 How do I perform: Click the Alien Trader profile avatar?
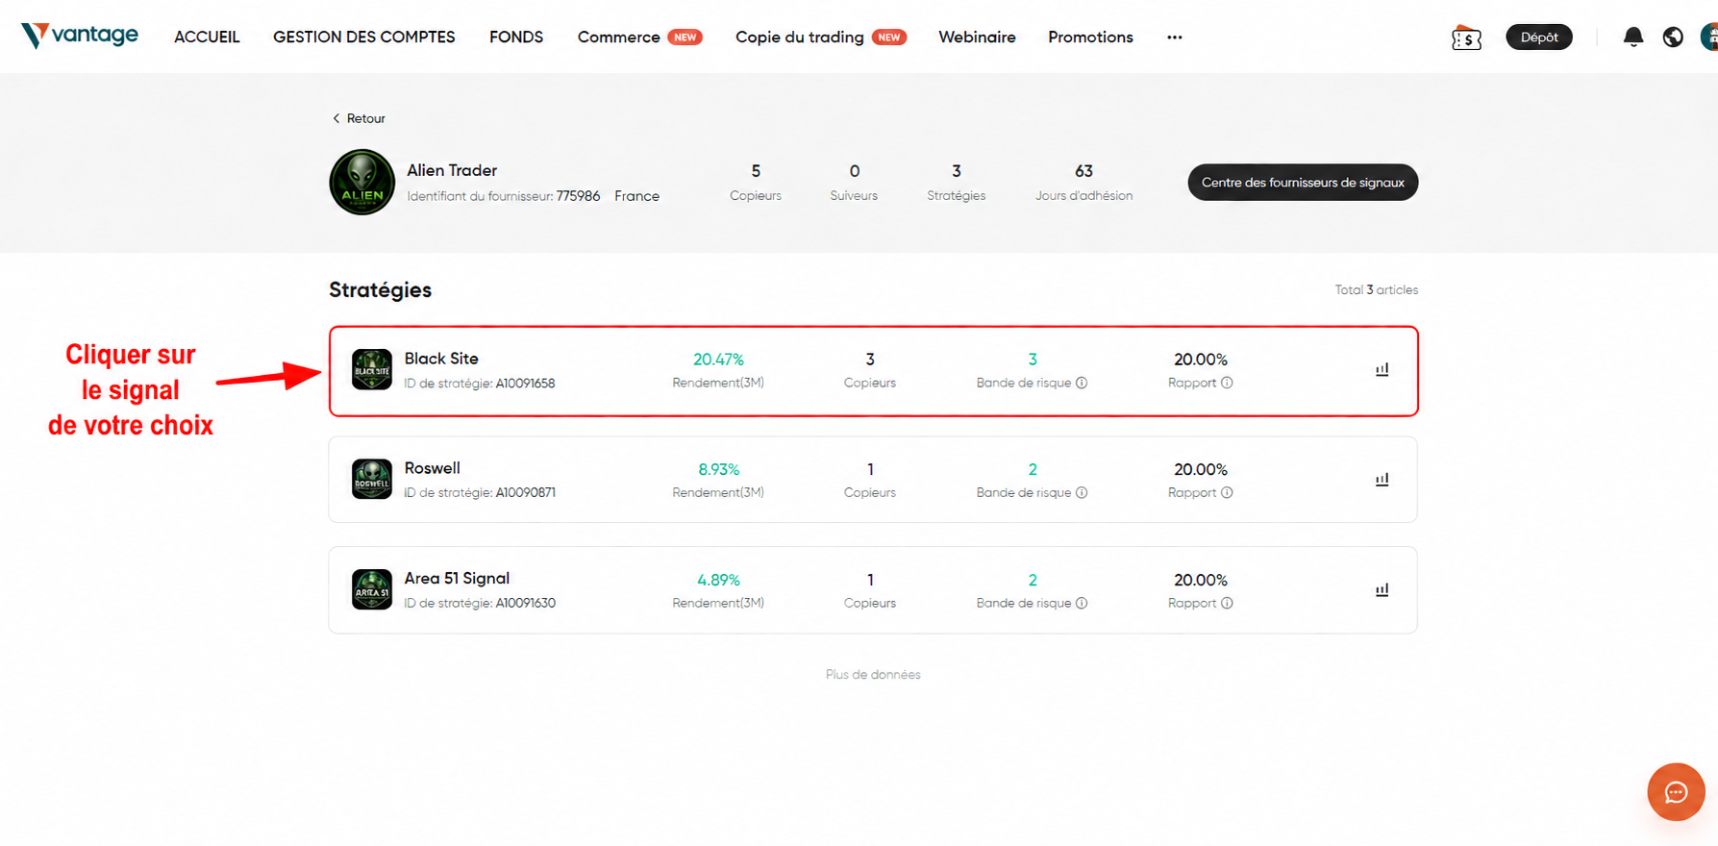pyautogui.click(x=362, y=183)
